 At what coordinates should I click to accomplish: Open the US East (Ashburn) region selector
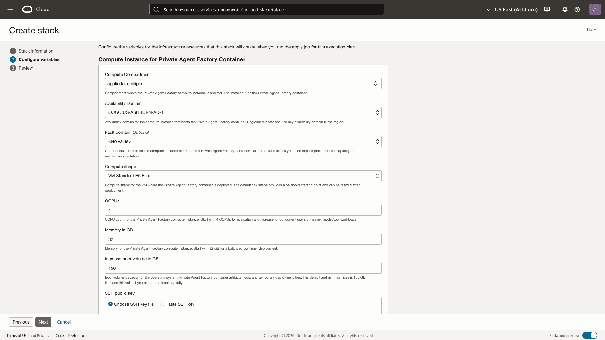(x=512, y=9)
